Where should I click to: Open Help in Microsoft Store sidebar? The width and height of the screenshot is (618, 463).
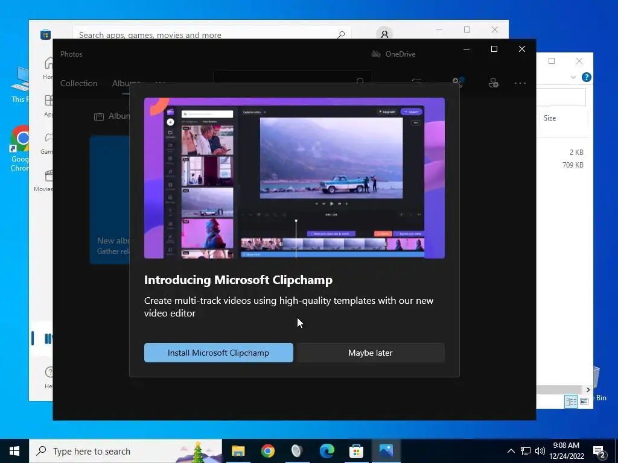tap(48, 377)
